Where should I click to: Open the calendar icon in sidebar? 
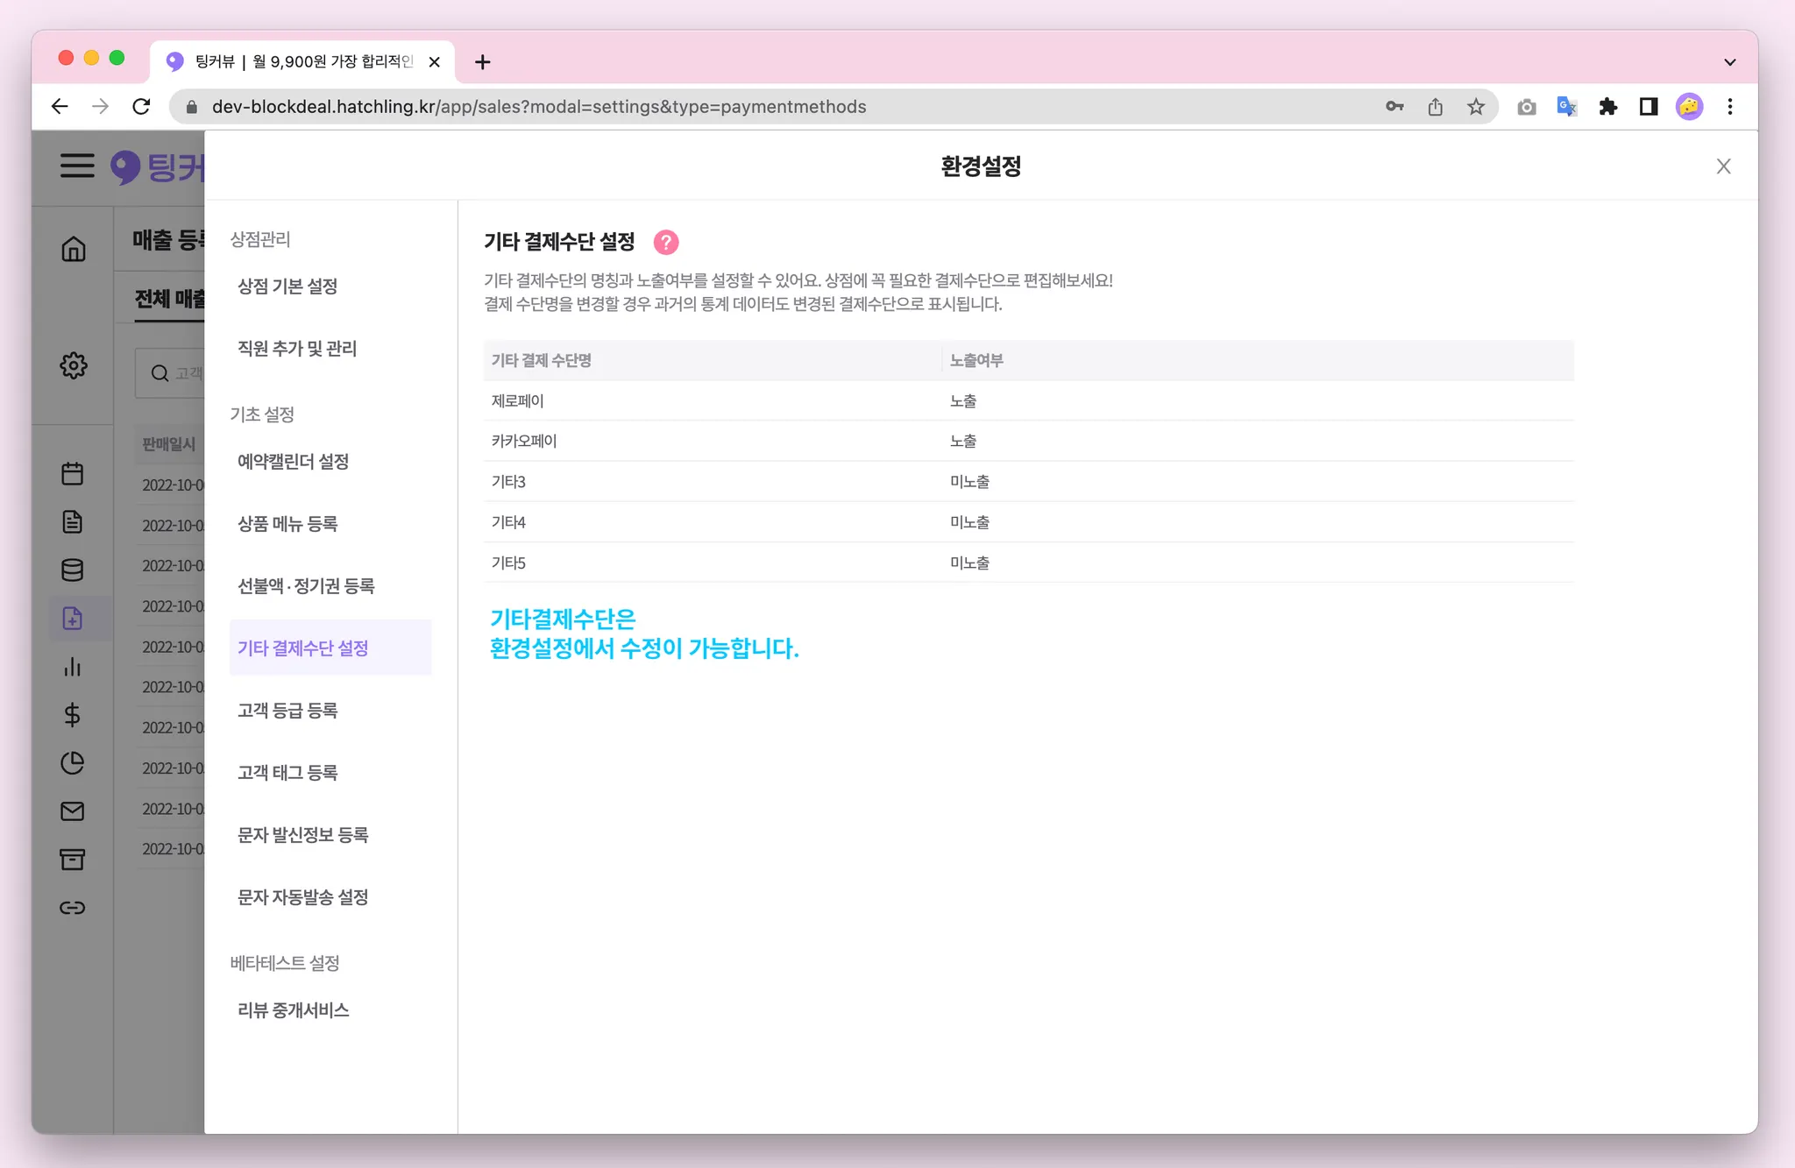tap(73, 474)
